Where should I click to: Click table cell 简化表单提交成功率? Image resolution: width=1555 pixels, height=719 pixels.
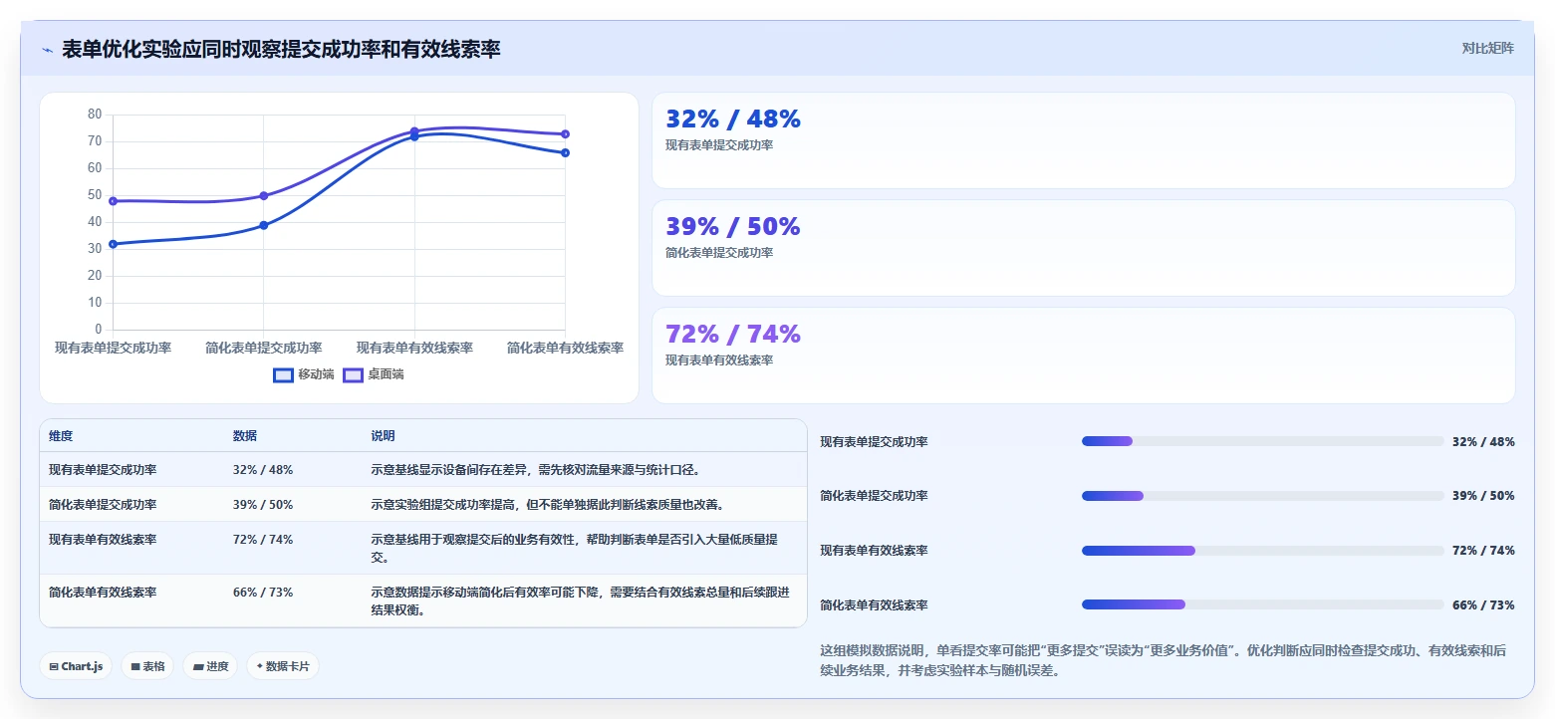tap(103, 505)
